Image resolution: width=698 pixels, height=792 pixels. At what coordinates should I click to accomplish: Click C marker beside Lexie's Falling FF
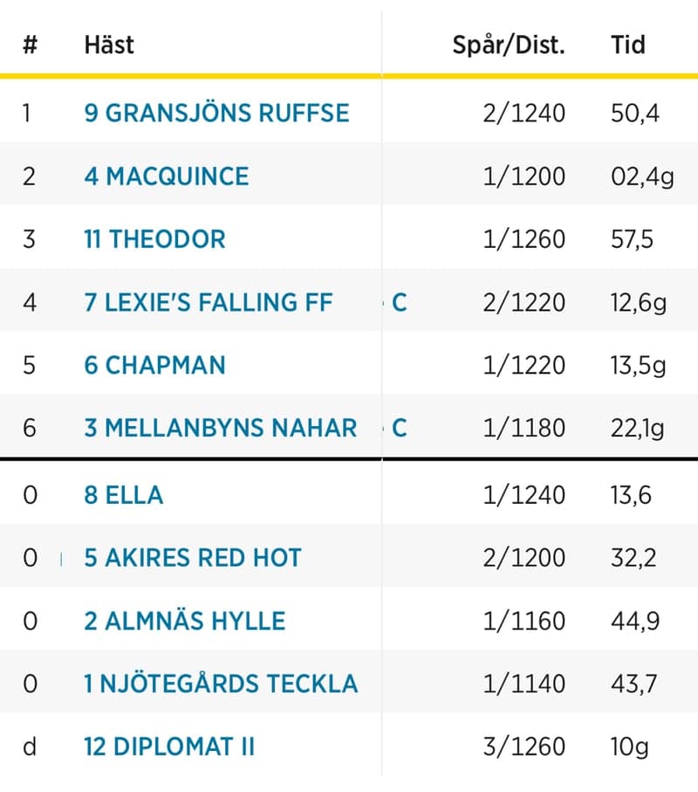(x=400, y=303)
